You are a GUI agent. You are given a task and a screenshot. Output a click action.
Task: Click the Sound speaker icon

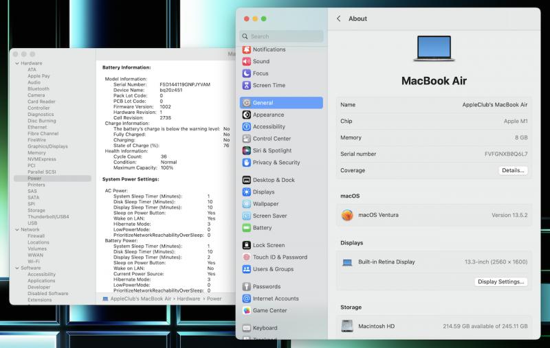(247, 61)
